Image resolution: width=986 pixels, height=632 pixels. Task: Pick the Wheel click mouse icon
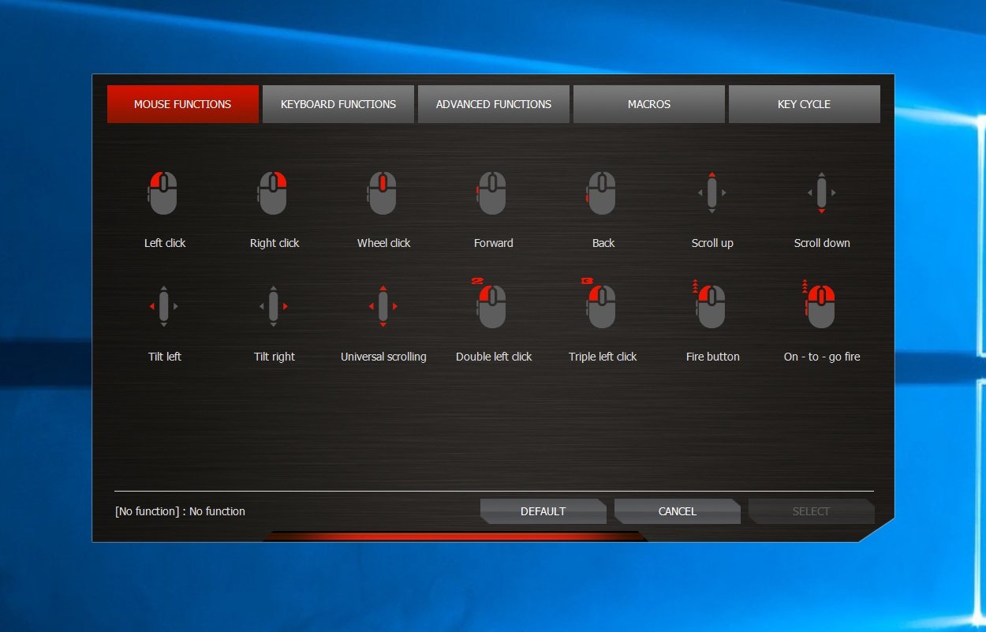pos(383,193)
